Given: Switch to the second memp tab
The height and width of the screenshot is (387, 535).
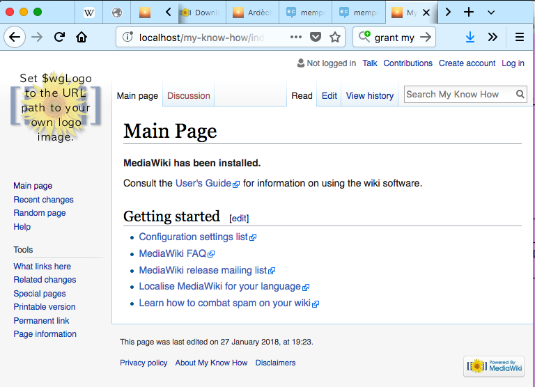Looking at the screenshot, I should point(359,13).
